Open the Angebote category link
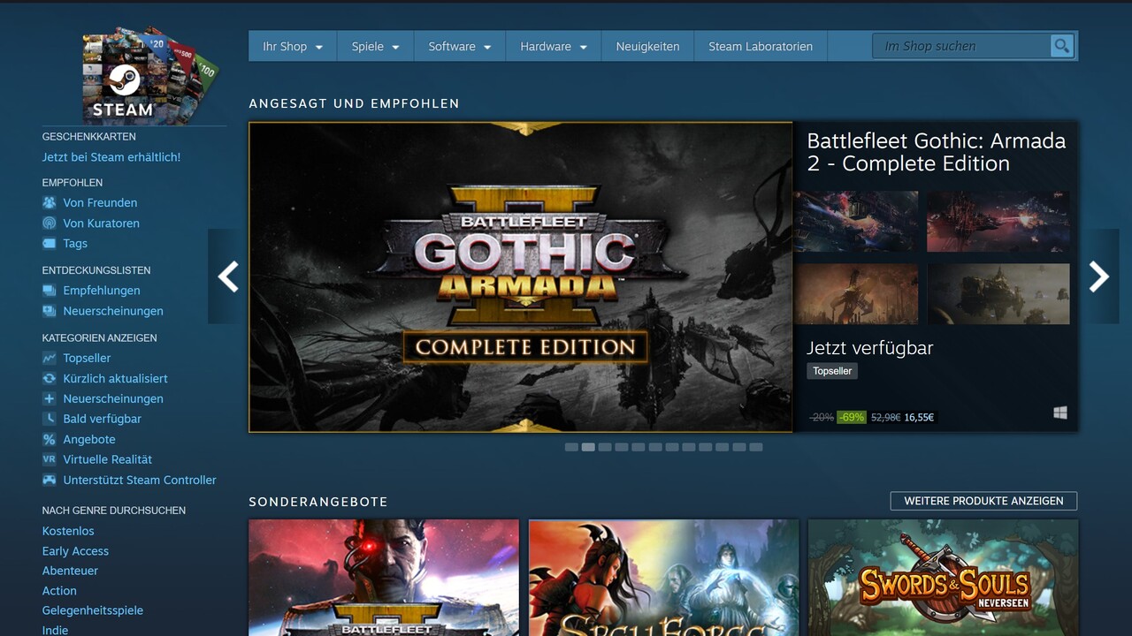The width and height of the screenshot is (1132, 636). [89, 439]
